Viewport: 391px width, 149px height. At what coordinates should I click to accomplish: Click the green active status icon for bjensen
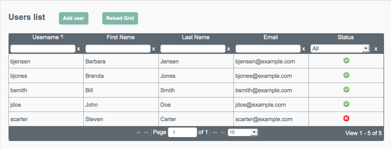click(x=346, y=61)
